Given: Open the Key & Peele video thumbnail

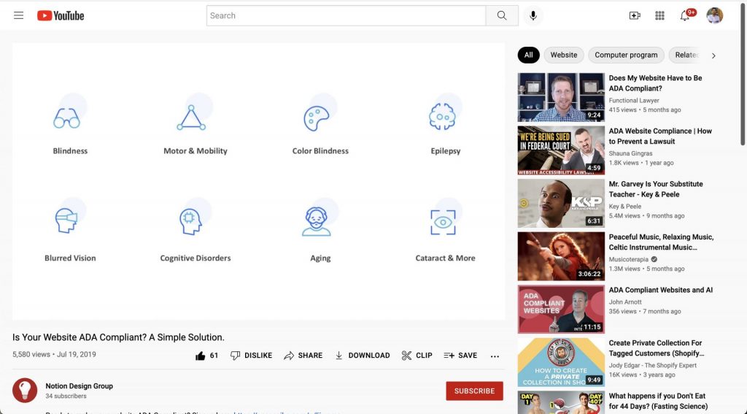Looking at the screenshot, I should (561, 203).
